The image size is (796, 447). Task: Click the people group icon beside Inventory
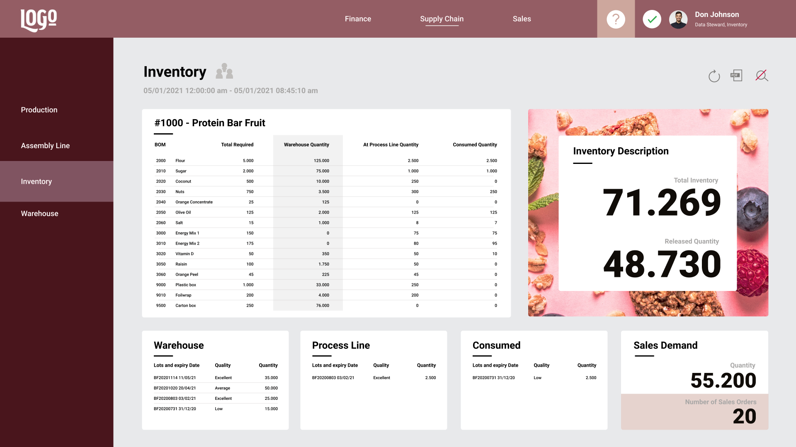pyautogui.click(x=224, y=71)
